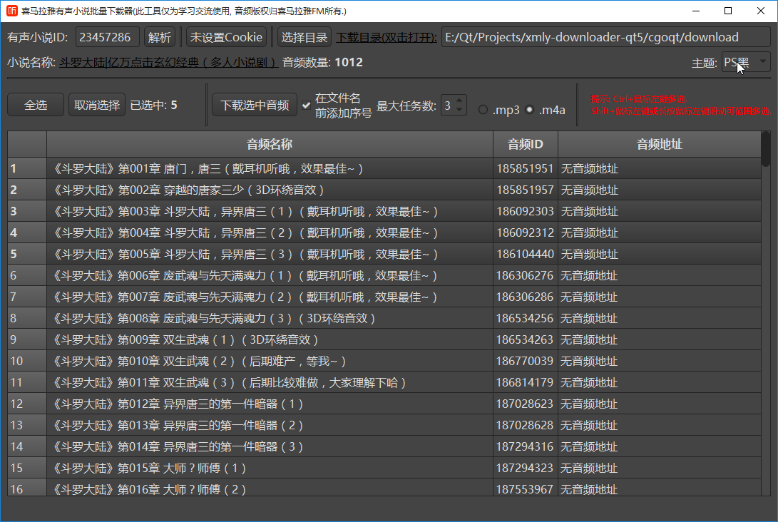Minimize the downloader window
Image resolution: width=778 pixels, height=522 pixels.
696,11
